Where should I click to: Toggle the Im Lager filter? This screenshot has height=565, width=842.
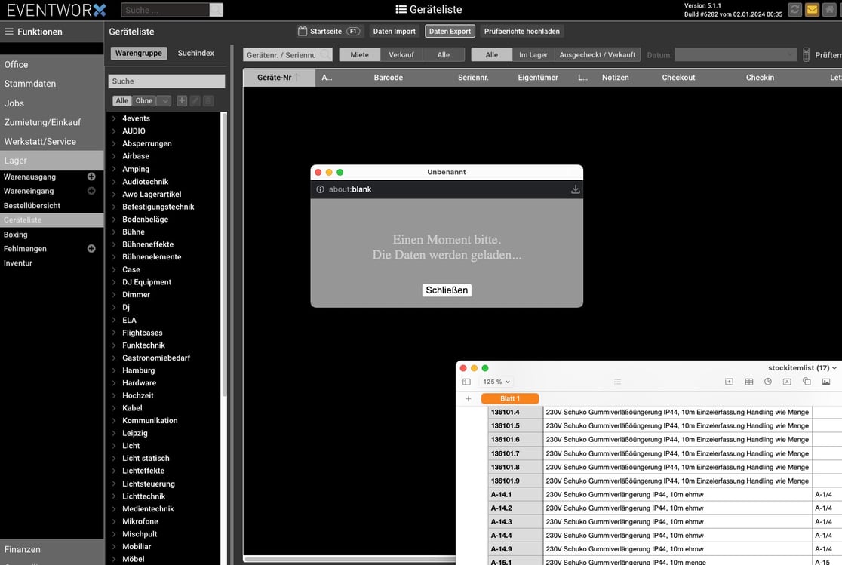pos(533,55)
